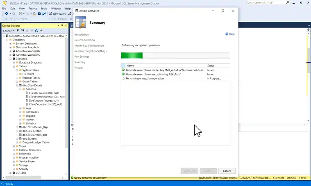Select Master Key Configuration wizard step

pos(89,45)
